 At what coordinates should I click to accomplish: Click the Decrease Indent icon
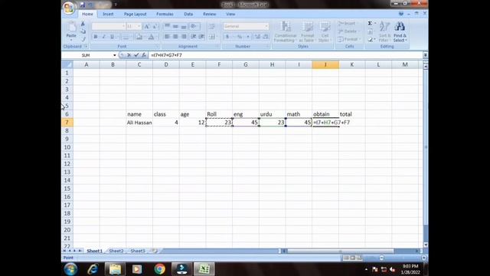194,37
